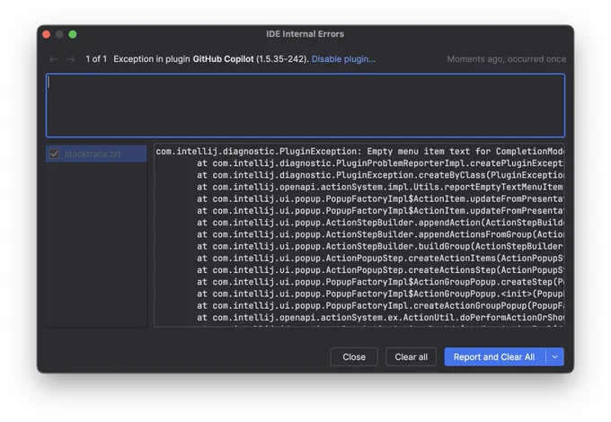Click the ActionStepBuilder.buildGroup stack line
The width and height of the screenshot is (611, 422).
tap(380, 246)
